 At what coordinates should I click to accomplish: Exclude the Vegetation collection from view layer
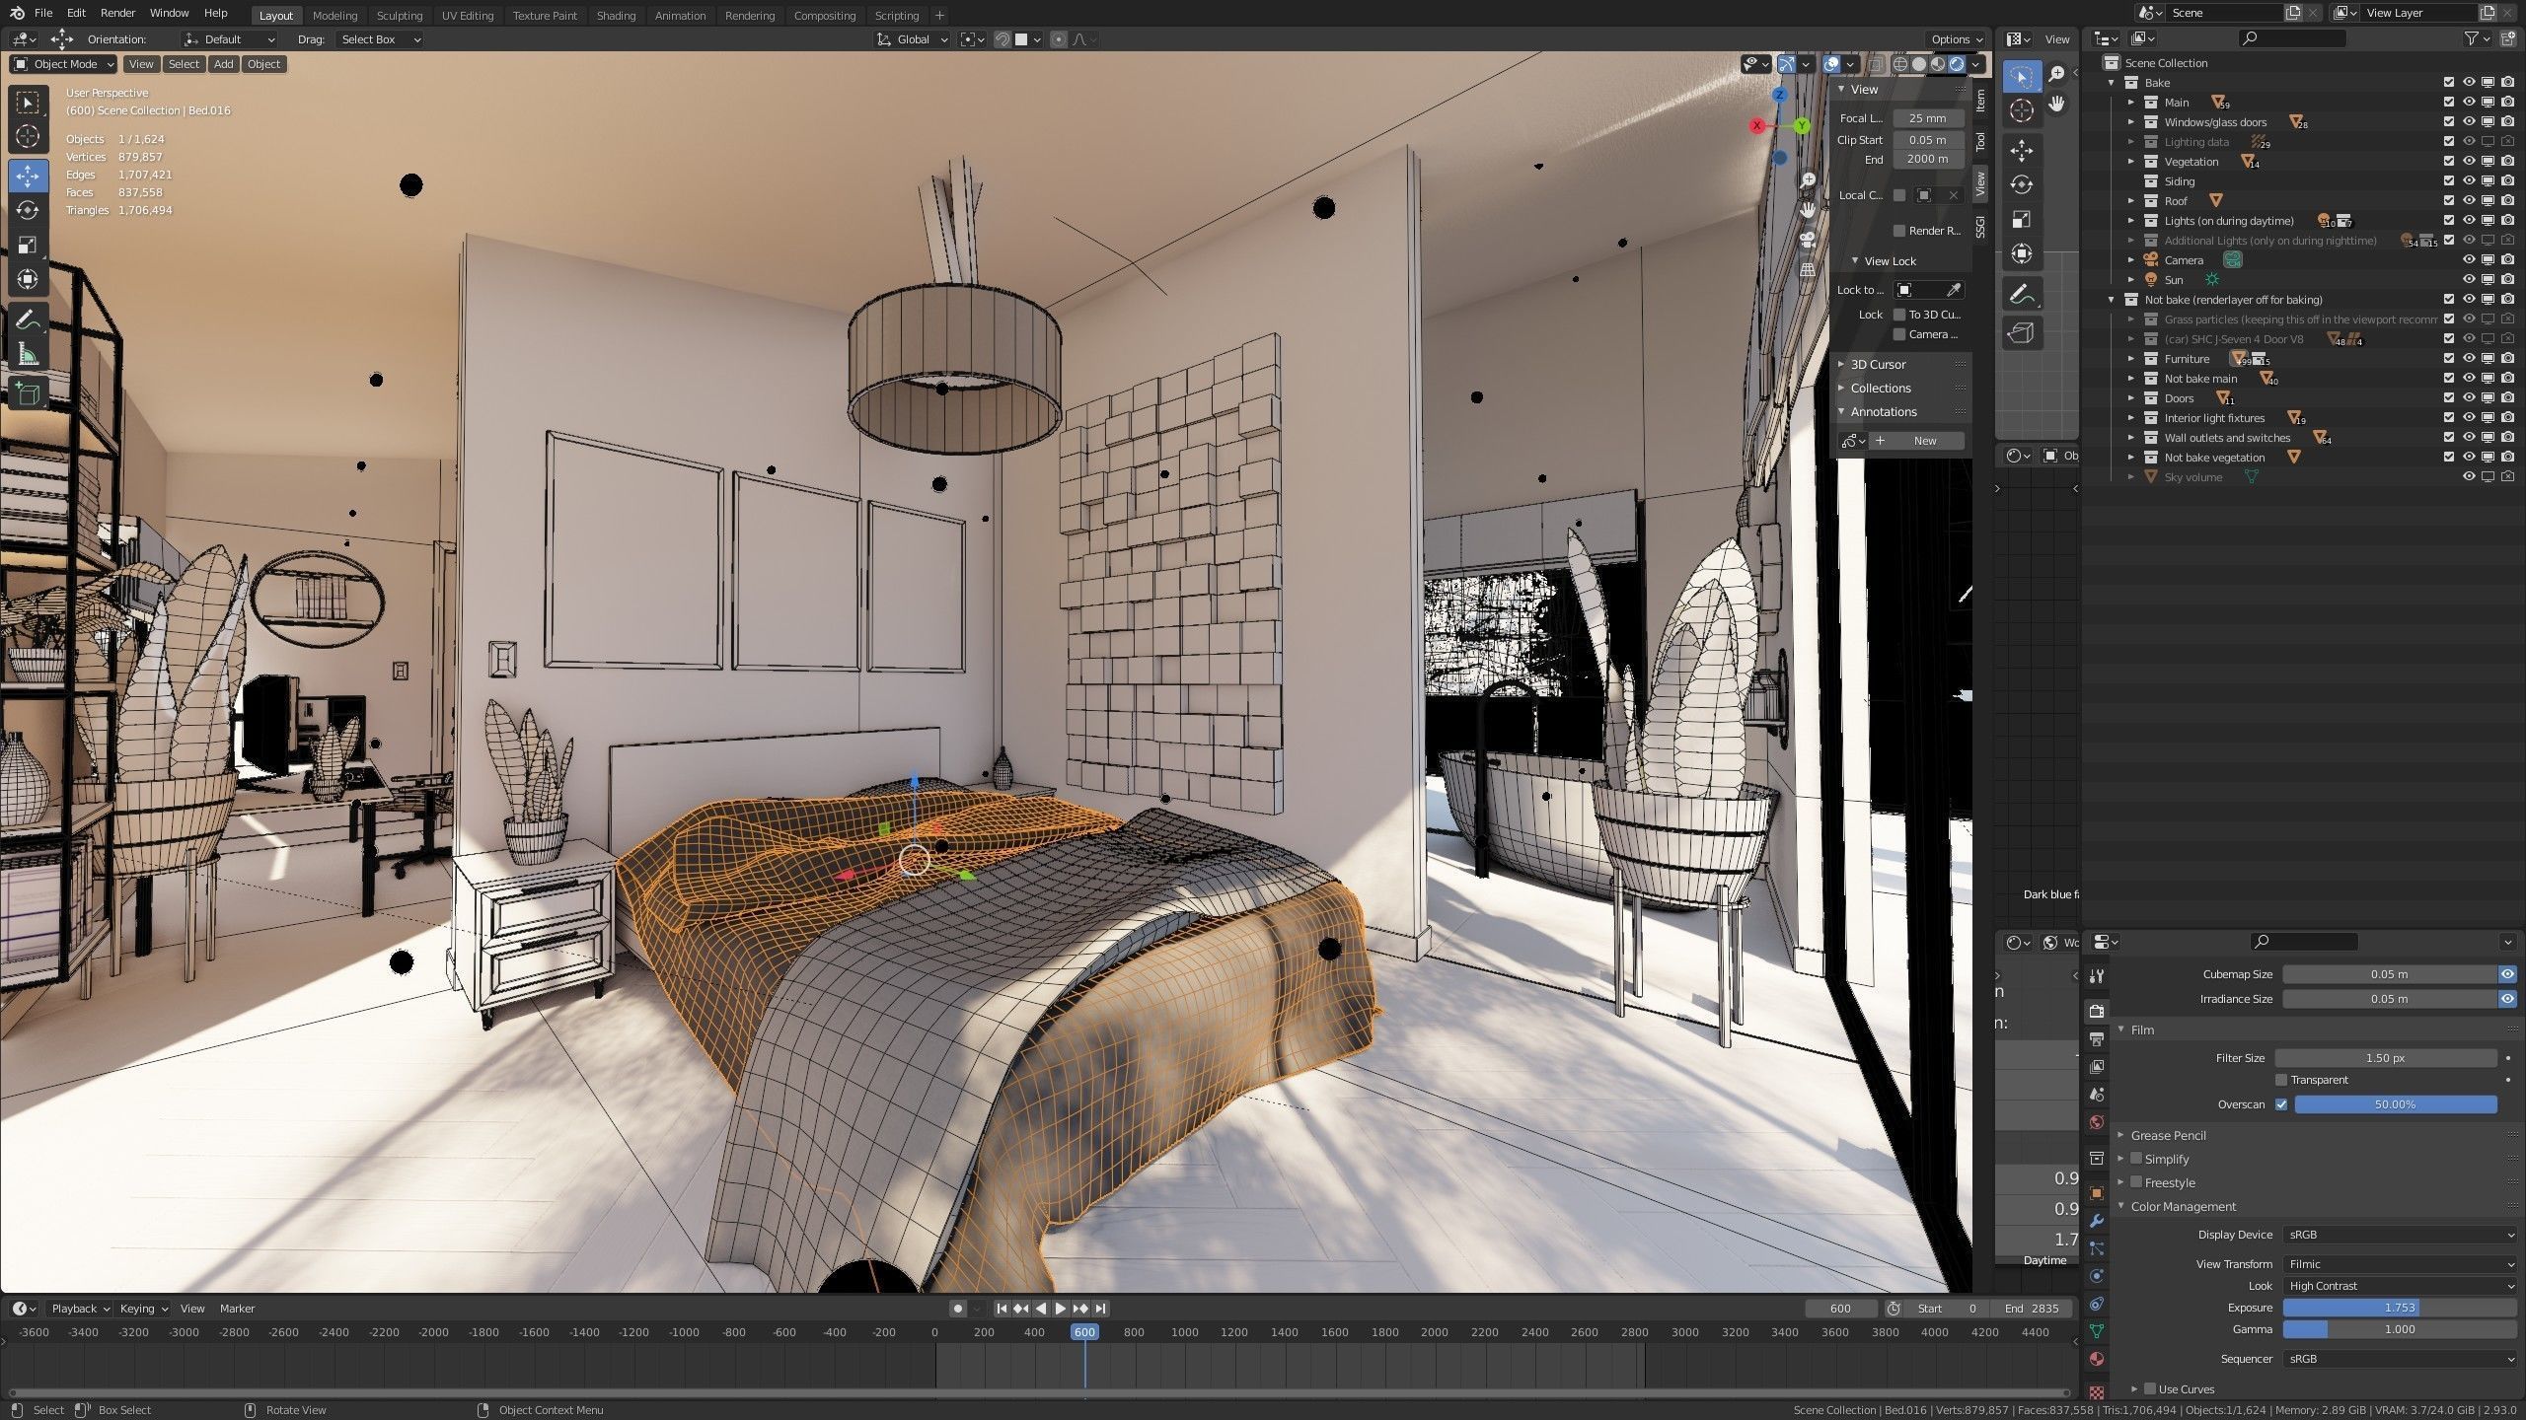coord(2448,162)
